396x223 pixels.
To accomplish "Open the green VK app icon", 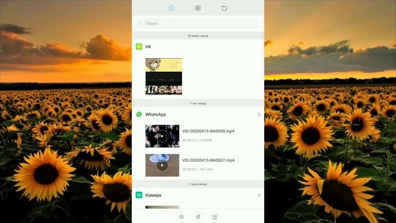I will (x=139, y=46).
